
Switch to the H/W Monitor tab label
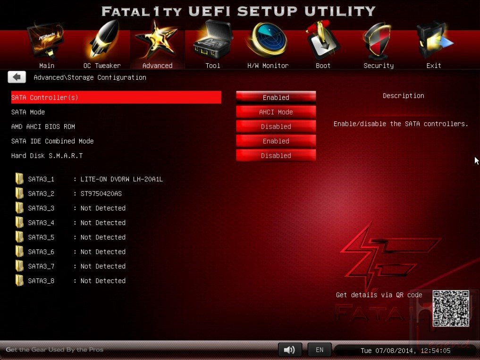coord(268,66)
